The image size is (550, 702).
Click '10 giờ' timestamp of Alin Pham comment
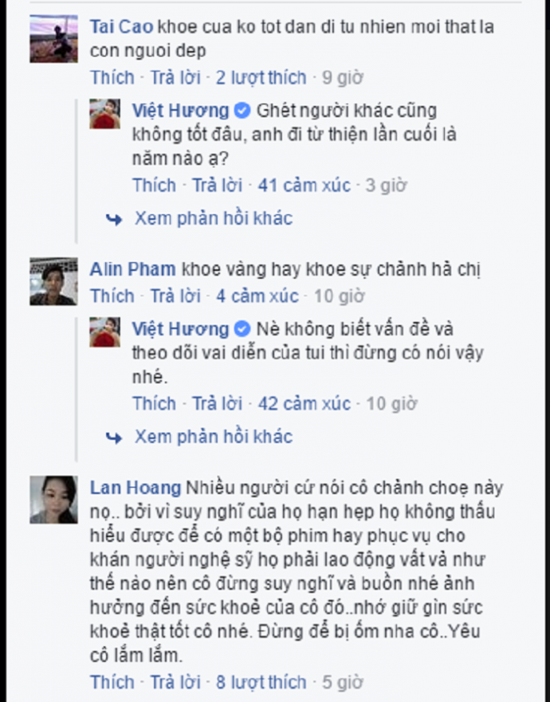pyautogui.click(x=339, y=296)
